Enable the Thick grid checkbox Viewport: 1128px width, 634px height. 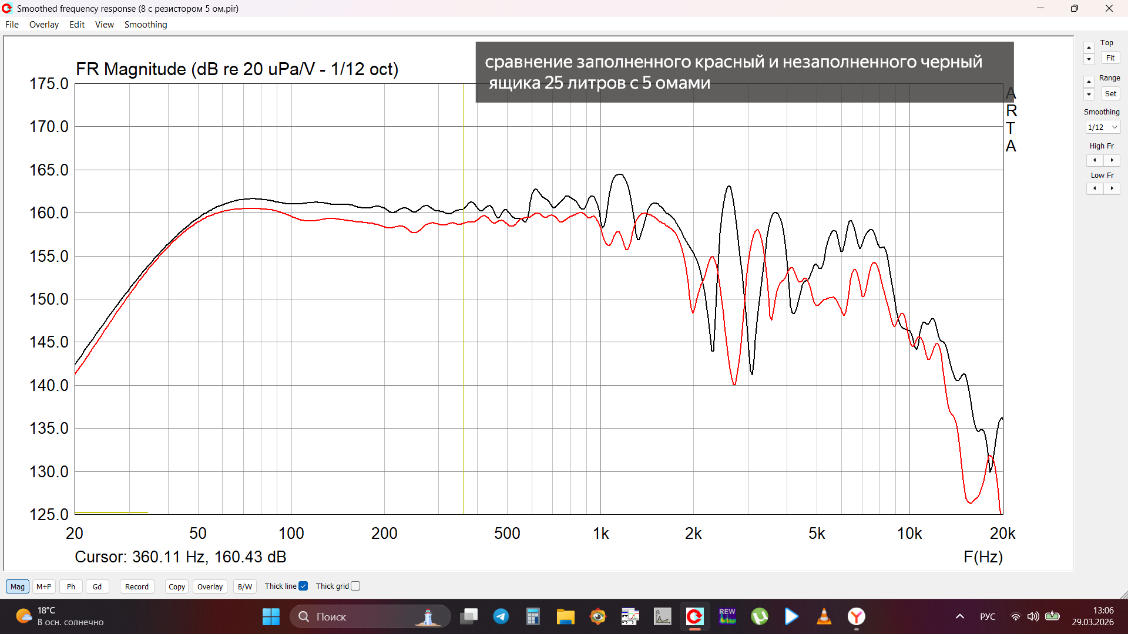point(355,586)
